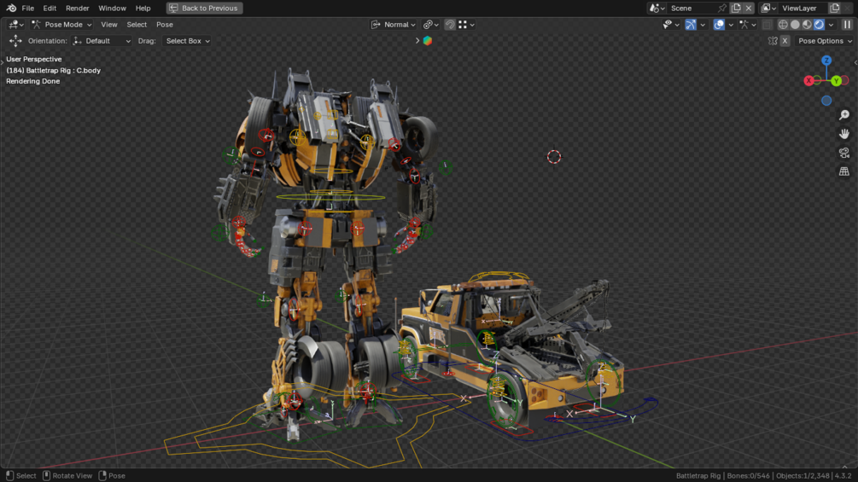The image size is (858, 482).
Task: Click the Z axis on navigation gizmo
Action: coord(826,61)
